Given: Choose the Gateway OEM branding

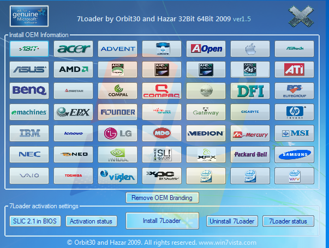Looking at the screenshot, I should (x=206, y=112).
